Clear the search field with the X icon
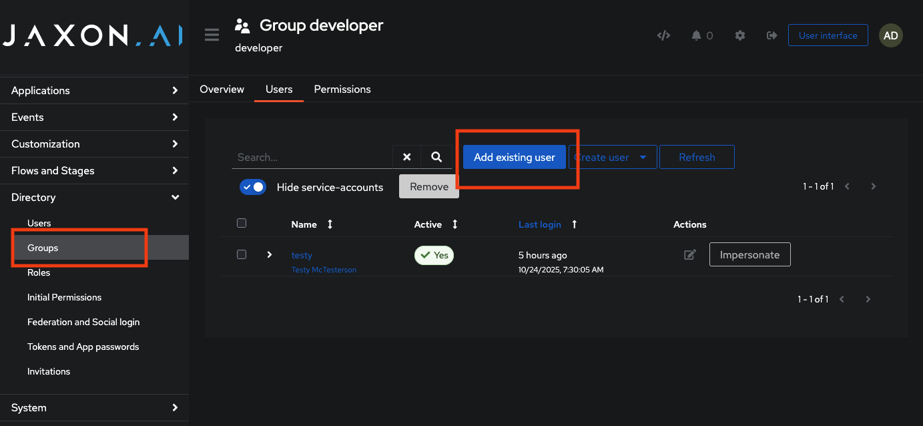Viewport: 923px width, 426px height. [407, 157]
